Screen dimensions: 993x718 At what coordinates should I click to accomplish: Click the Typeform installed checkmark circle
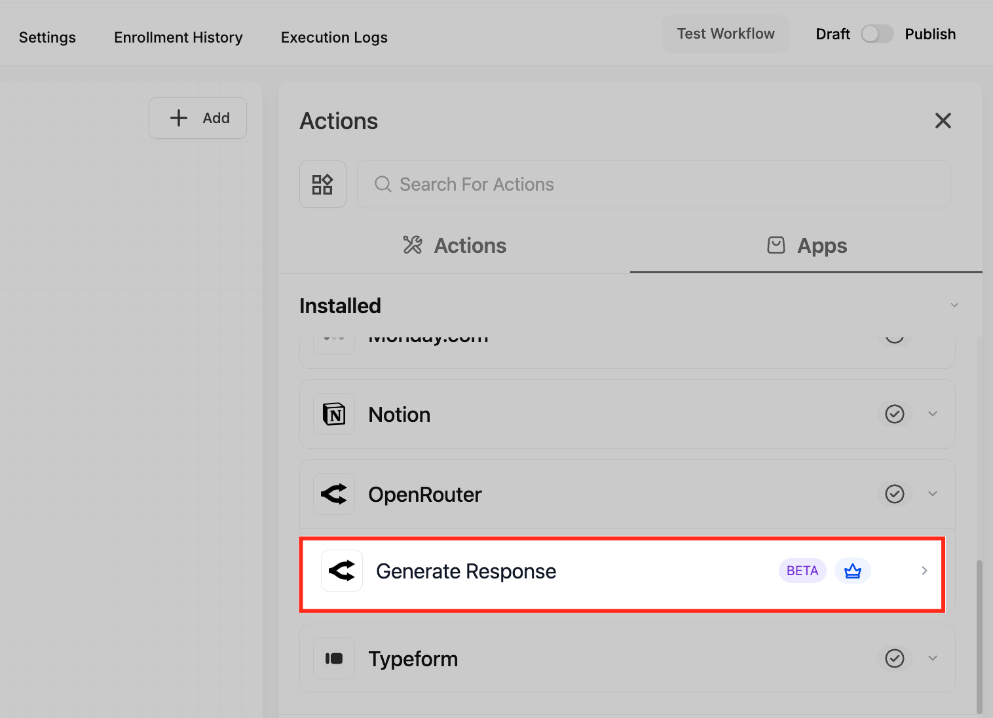[895, 658]
